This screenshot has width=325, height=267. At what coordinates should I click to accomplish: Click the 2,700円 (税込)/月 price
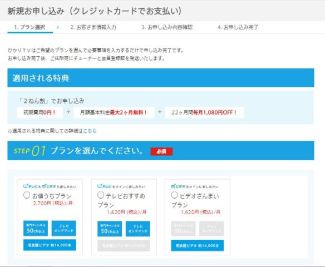tap(53, 203)
